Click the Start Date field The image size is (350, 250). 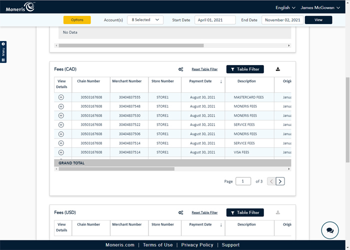[x=214, y=20]
